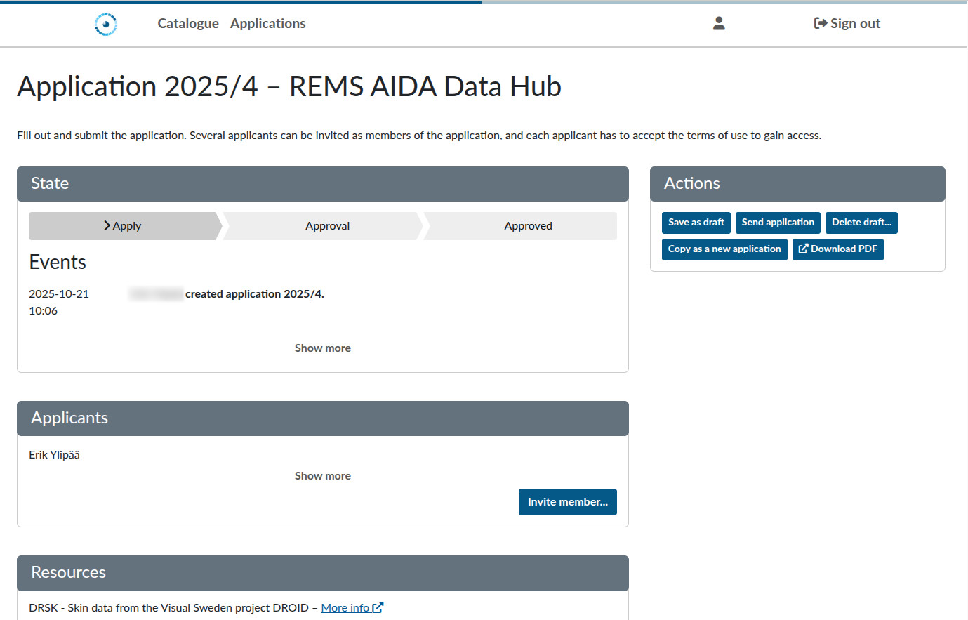Viewport: 968px width, 620px height.
Task: Click the Delete draft button
Action: pyautogui.click(x=861, y=223)
